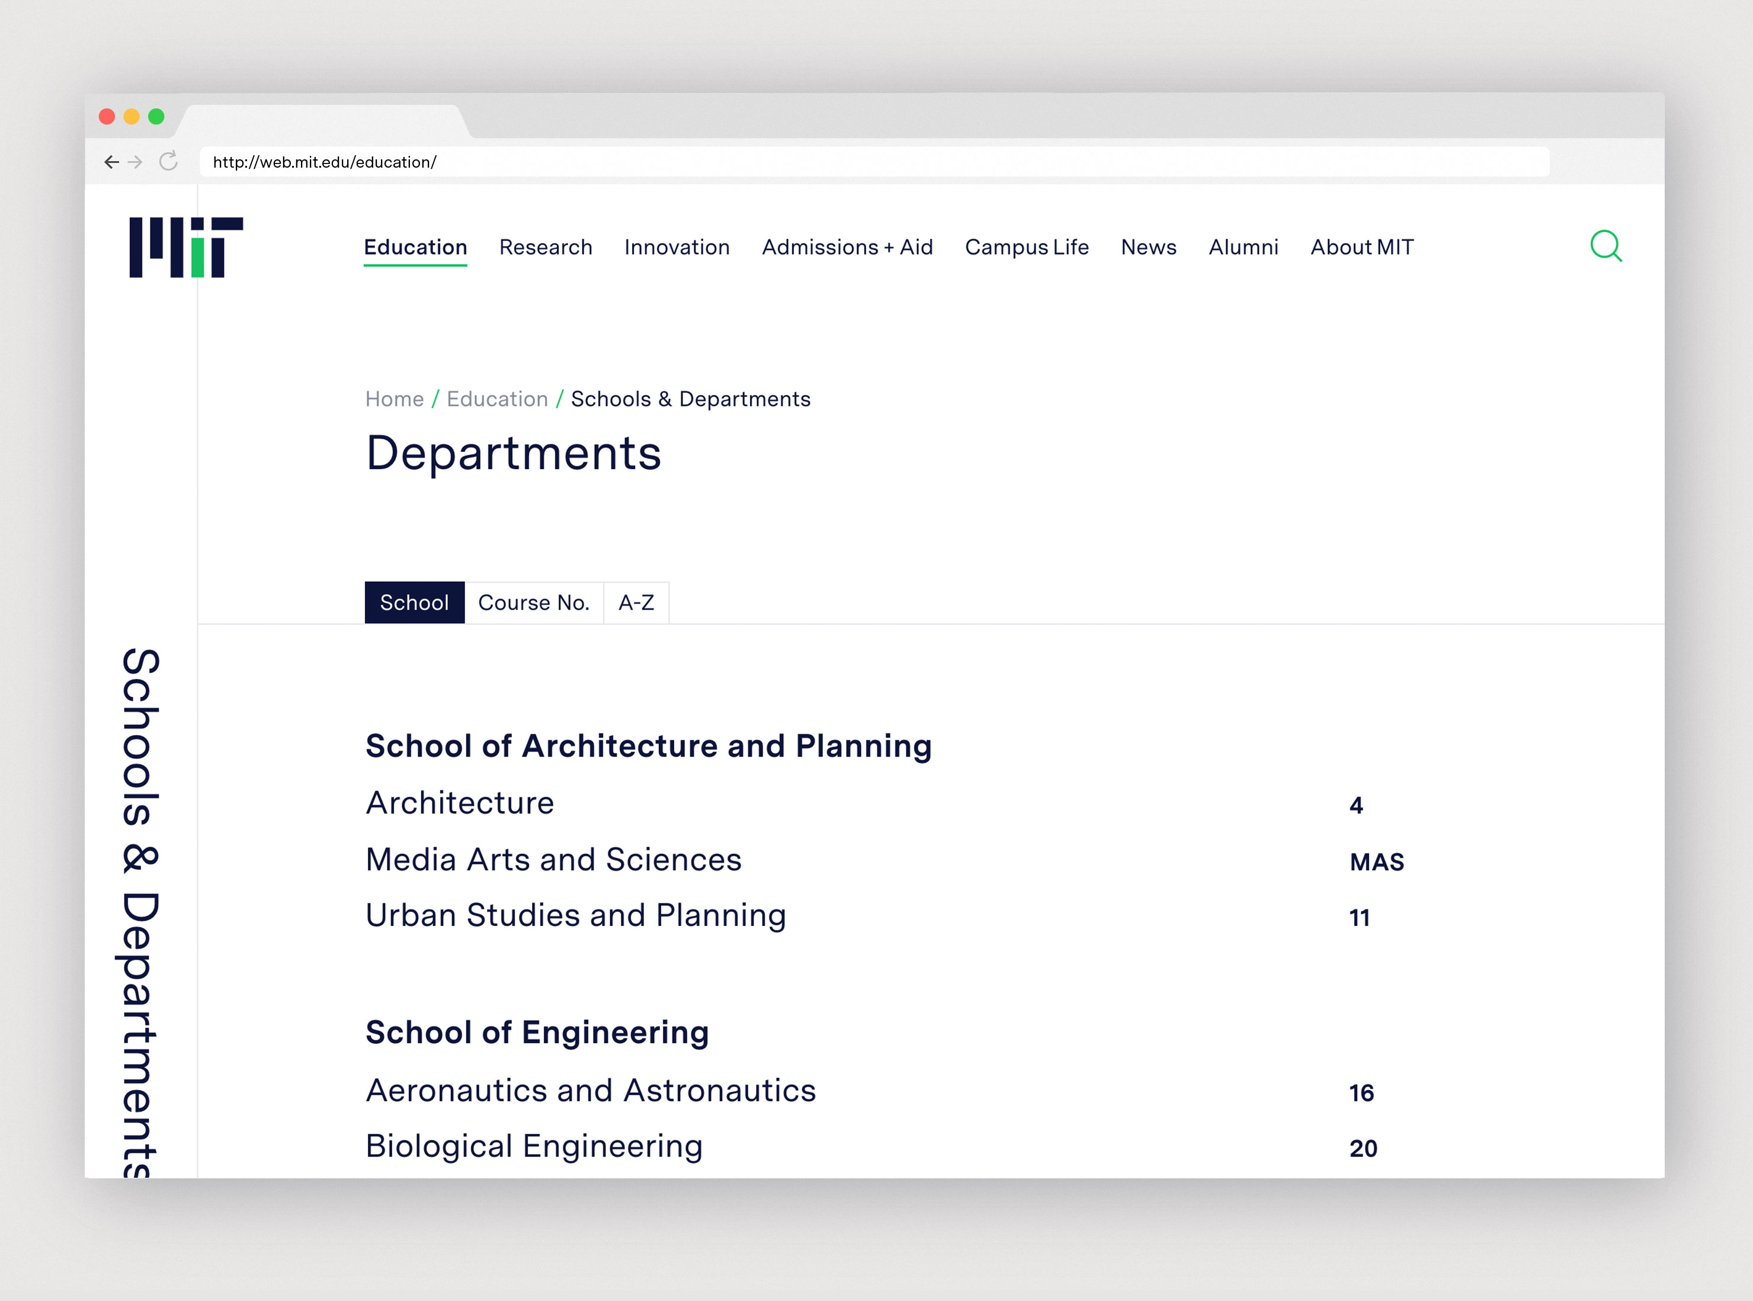1753x1301 pixels.
Task: Open the Research menu item
Action: 545,247
